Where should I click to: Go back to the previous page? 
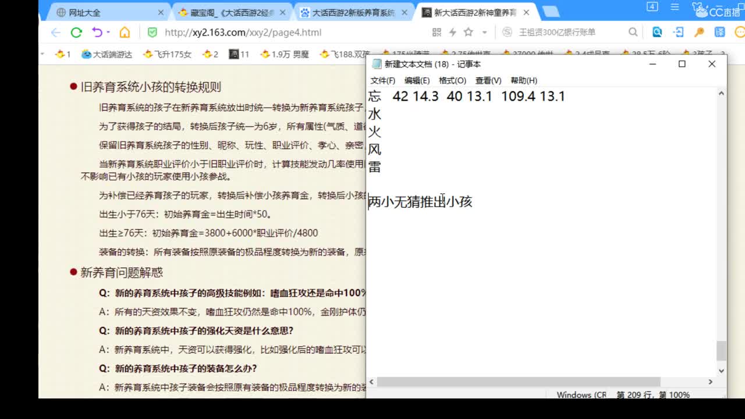click(55, 33)
